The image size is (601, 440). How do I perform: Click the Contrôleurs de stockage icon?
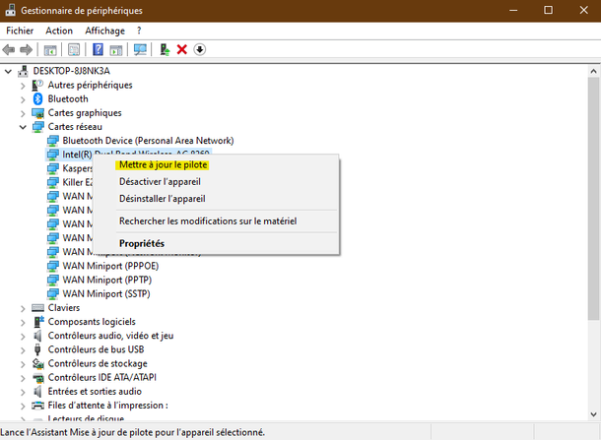coord(37,363)
